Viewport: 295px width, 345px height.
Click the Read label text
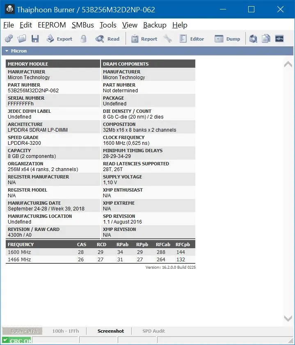pyautogui.click(x=113, y=39)
